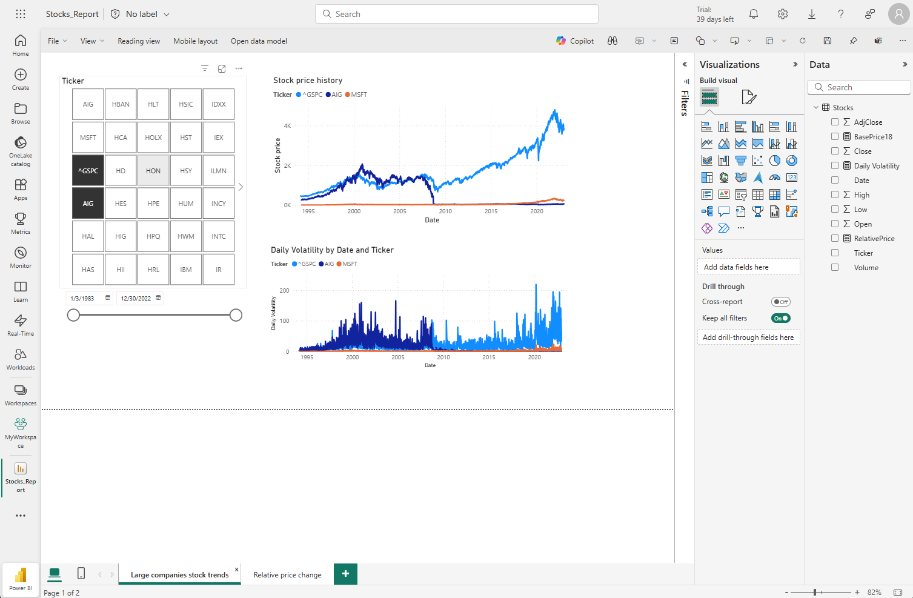913x598 pixels.
Task: Choose the globe map visual
Action: click(x=723, y=178)
